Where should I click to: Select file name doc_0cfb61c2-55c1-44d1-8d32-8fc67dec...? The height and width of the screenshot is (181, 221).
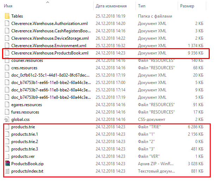pos(50,75)
